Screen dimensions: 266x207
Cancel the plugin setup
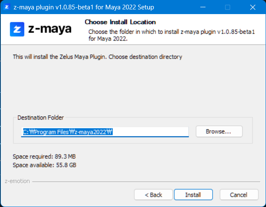click(x=239, y=195)
